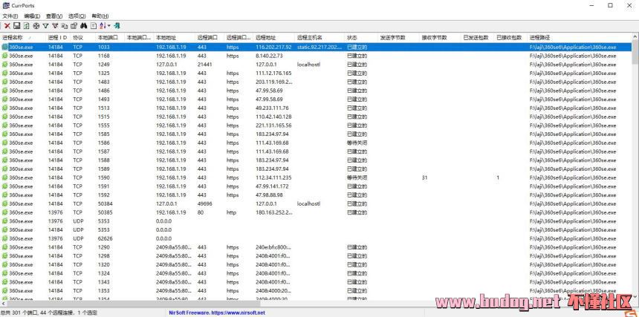Select remote address 8.140.22.73
The image size is (639, 317).
pos(269,56)
